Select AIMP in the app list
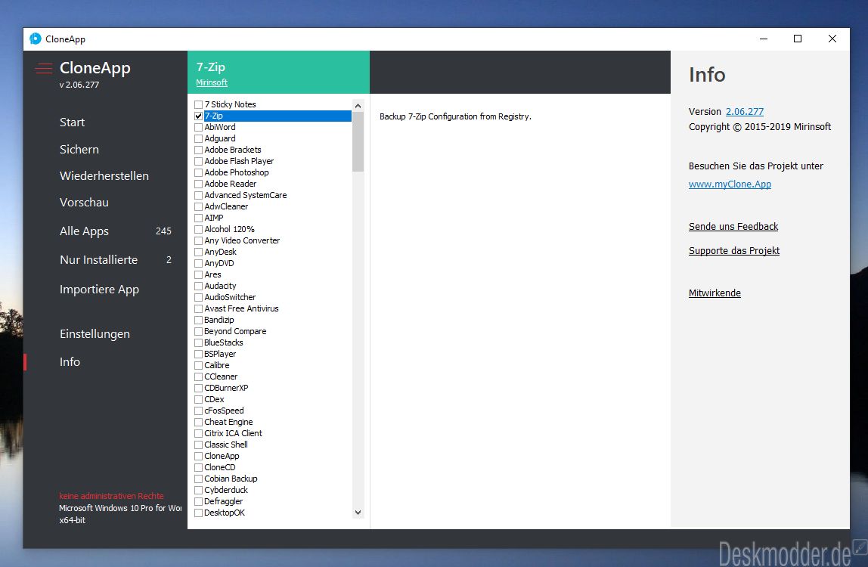The width and height of the screenshot is (868, 567). 214,218
